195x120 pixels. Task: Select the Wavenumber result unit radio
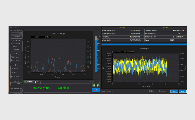click(x=11, y=49)
